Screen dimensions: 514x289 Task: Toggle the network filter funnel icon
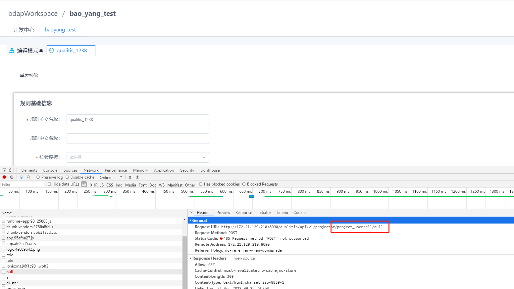point(22,177)
